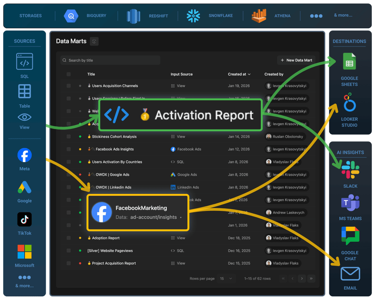Choose the Microsoft source icon
Viewport: 375px width, 305px height.
coord(24,252)
